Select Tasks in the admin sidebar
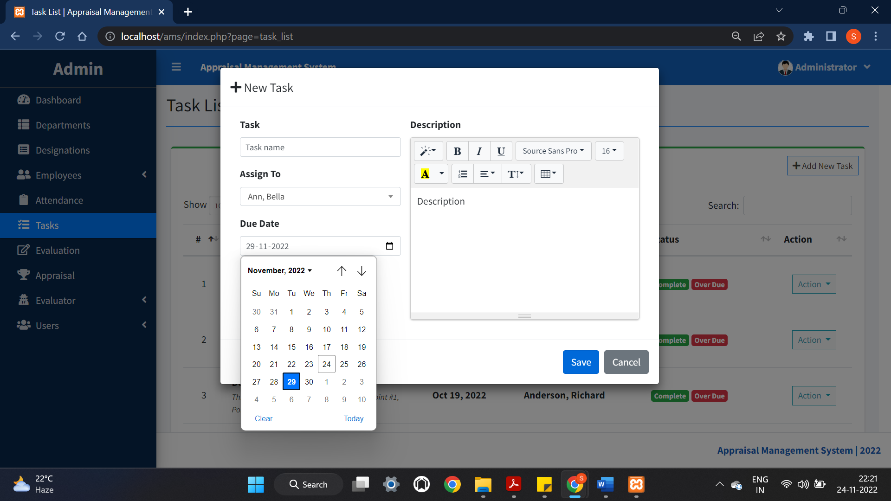Viewport: 891px width, 501px height. [46, 225]
